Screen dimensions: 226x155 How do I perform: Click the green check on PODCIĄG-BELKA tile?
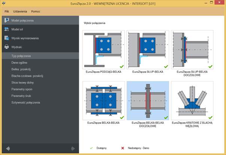pyautogui.click(x=122, y=66)
